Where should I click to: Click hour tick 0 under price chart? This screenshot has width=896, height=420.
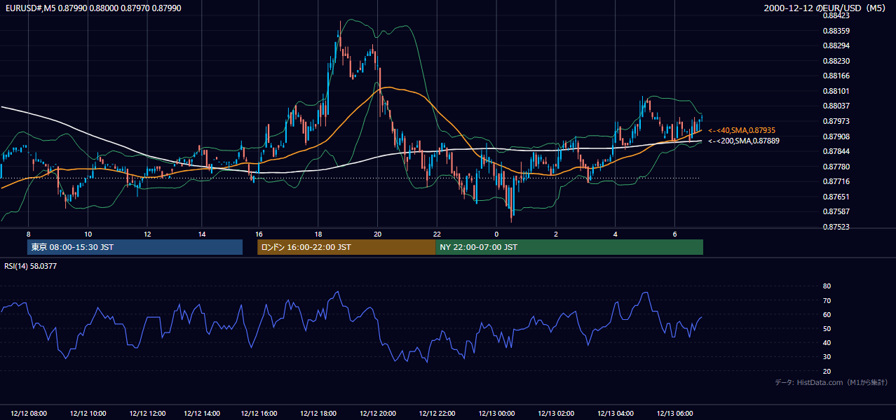click(x=496, y=234)
